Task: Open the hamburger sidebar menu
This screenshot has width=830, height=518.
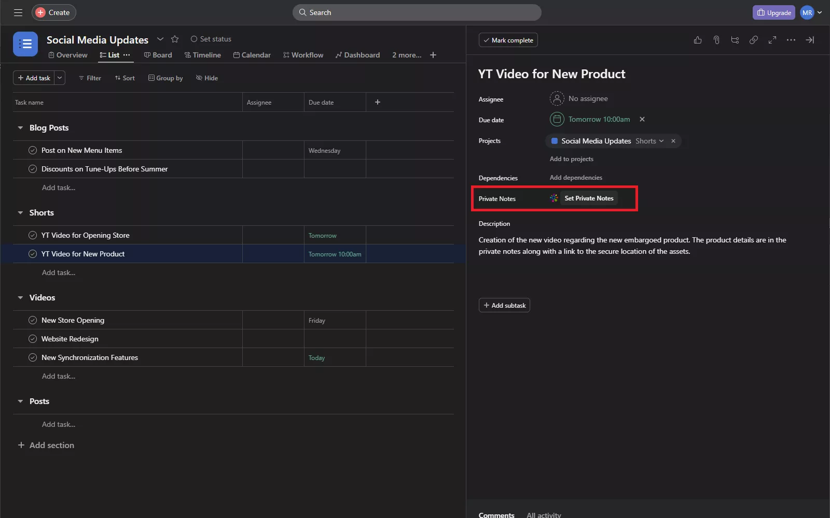Action: tap(18, 12)
